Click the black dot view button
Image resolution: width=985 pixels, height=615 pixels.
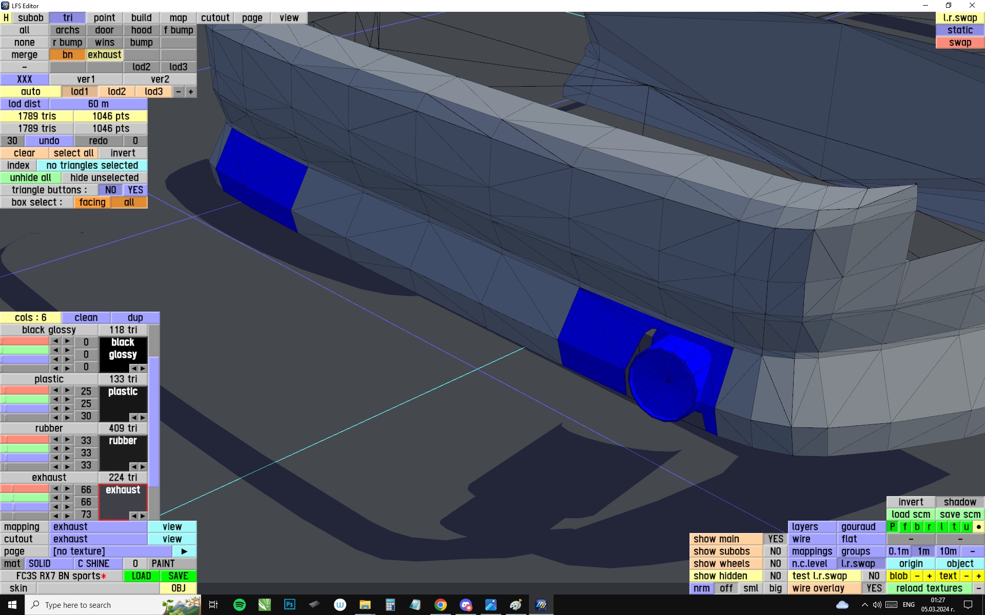(x=978, y=527)
